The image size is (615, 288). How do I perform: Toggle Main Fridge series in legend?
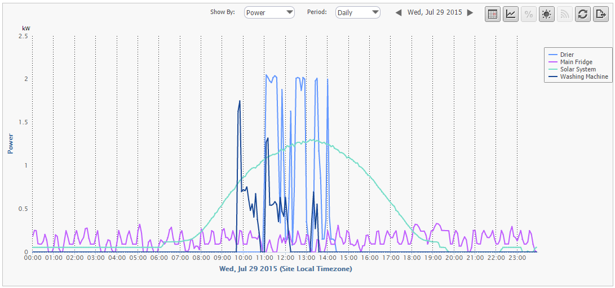(576, 62)
